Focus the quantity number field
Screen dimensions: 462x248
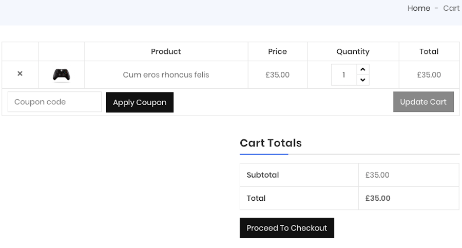coord(343,75)
